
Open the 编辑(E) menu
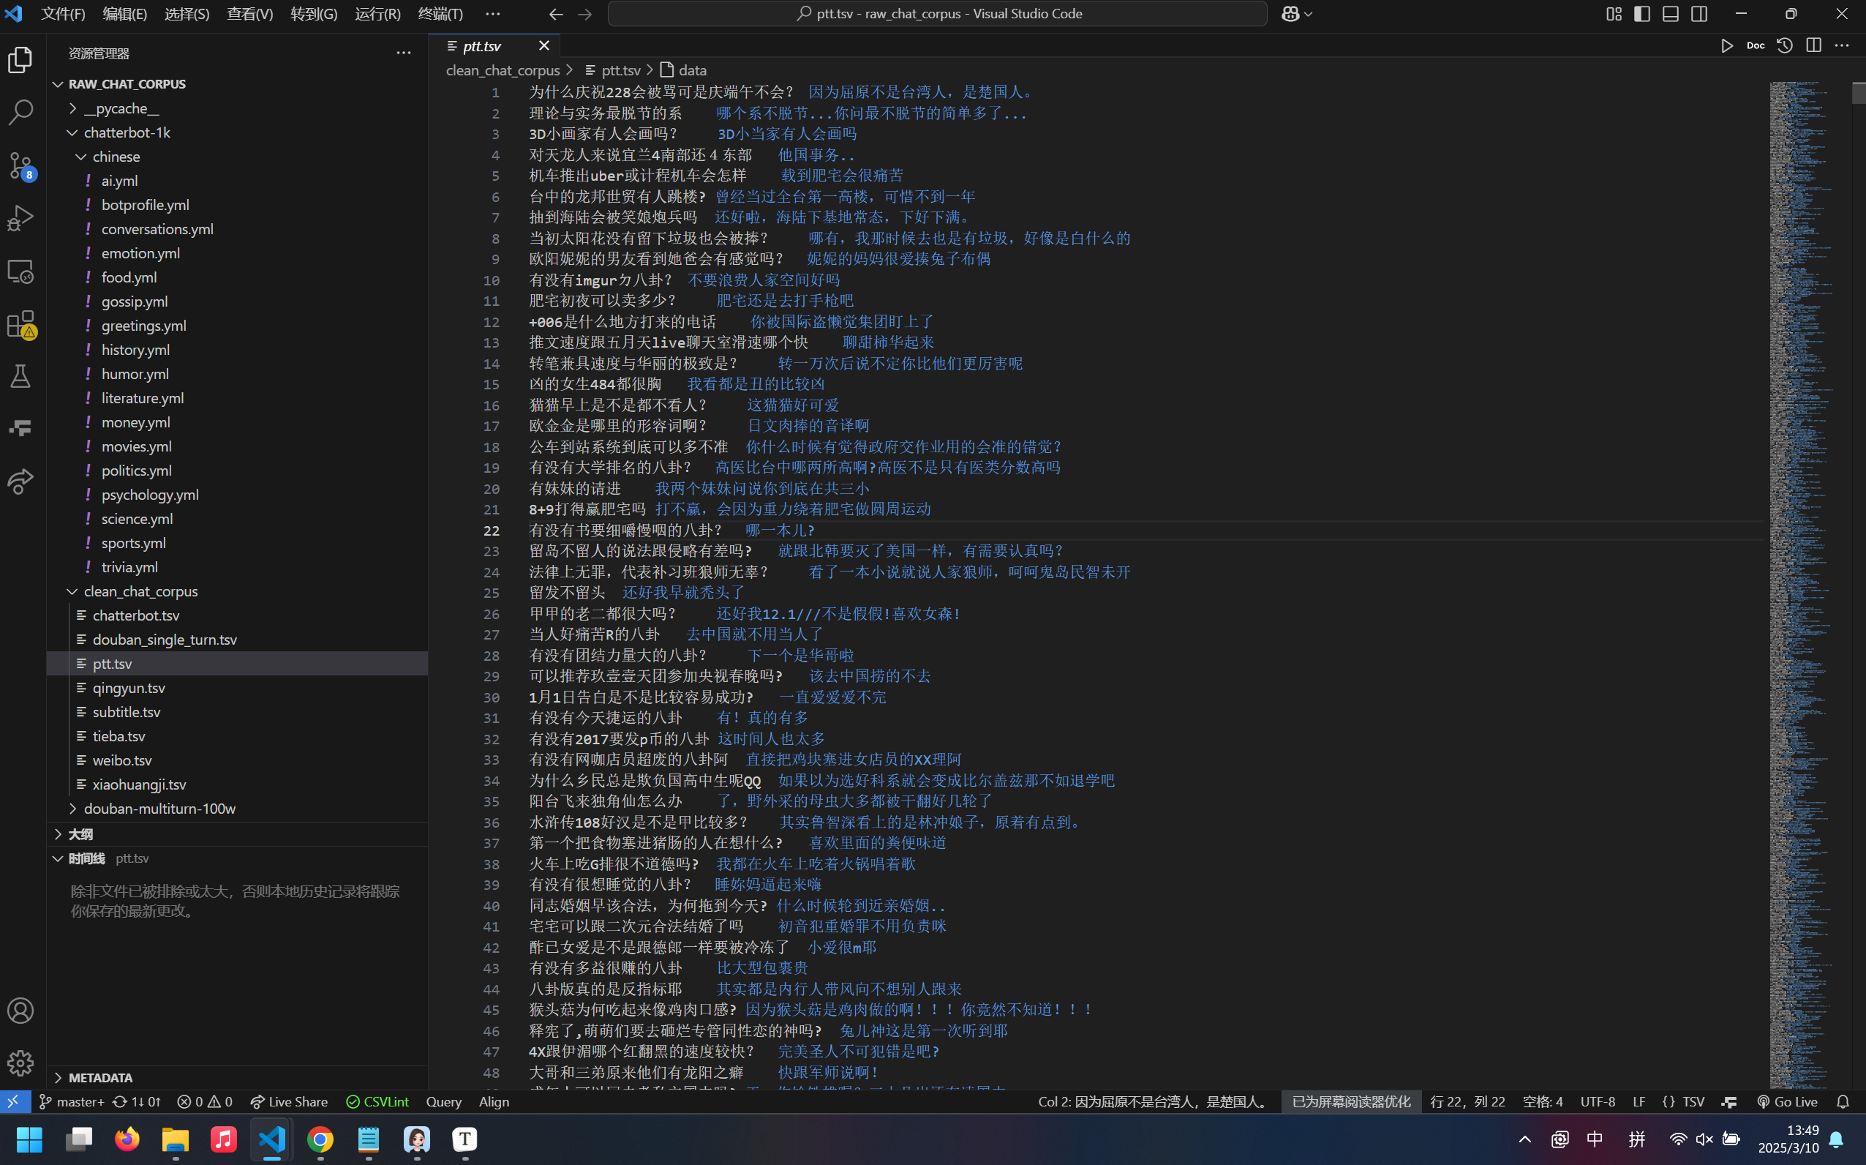[x=125, y=14]
